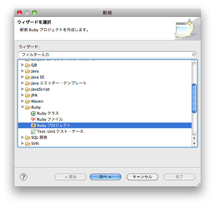Click the JavaScript folder icon
The height and width of the screenshot is (206, 215).
click(28, 89)
